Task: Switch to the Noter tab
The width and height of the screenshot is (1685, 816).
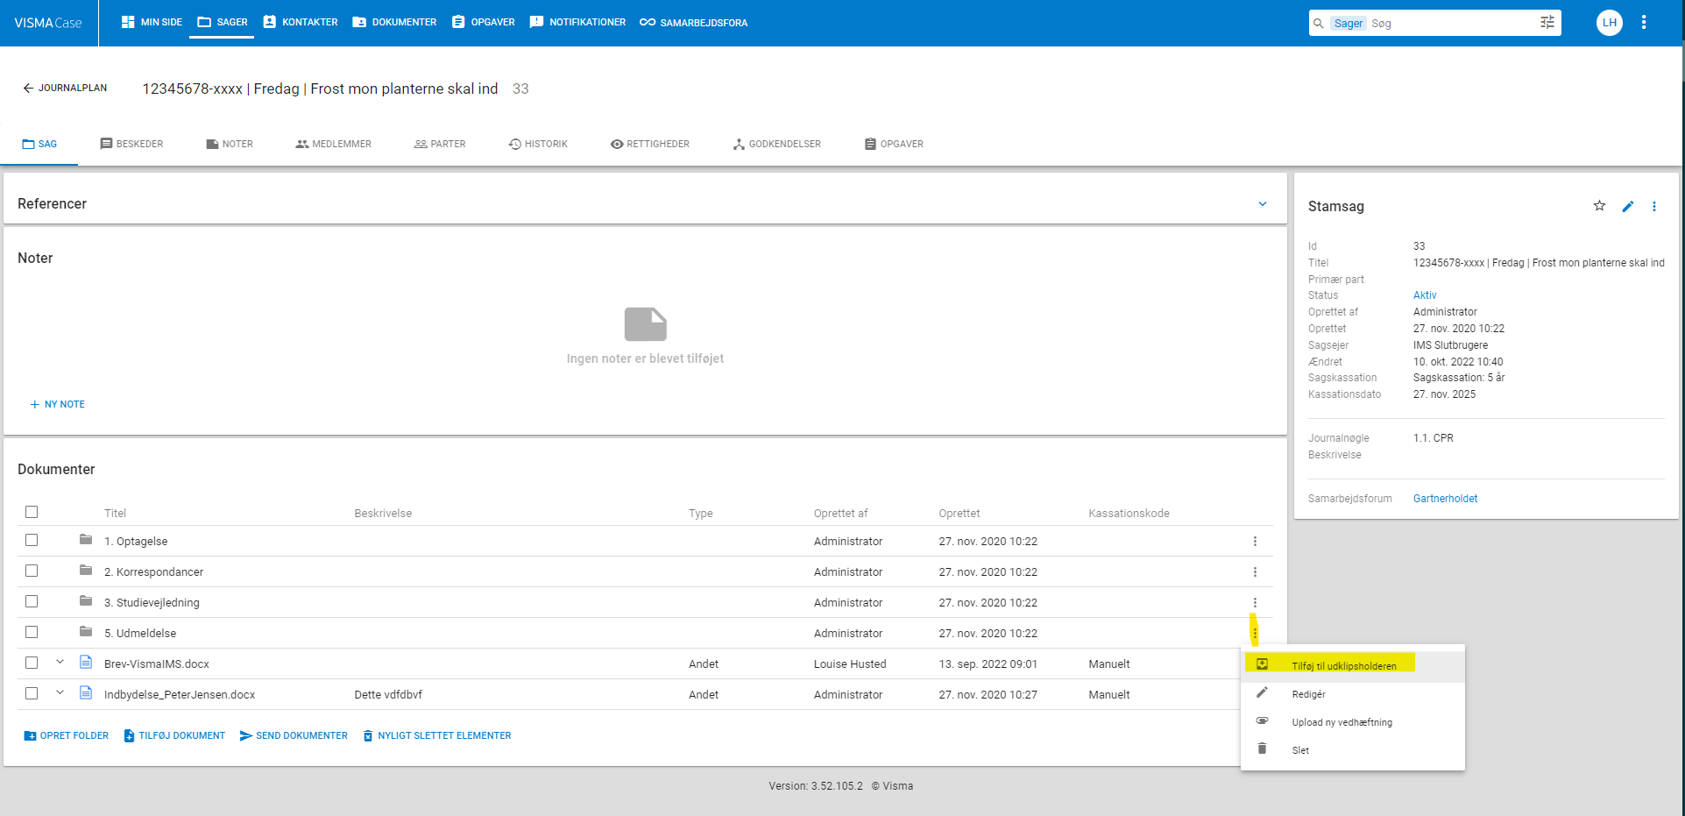Action: point(230,144)
